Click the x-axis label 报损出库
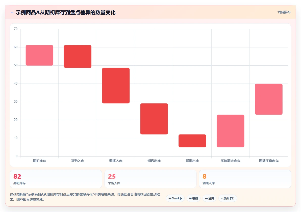The height and width of the screenshot is (212, 301). point(192,161)
